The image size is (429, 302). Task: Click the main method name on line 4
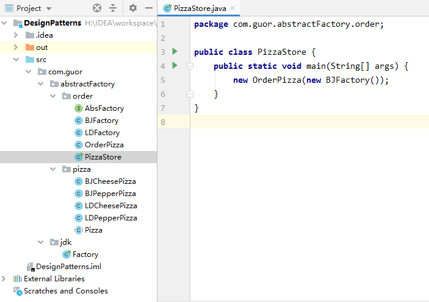tap(316, 66)
